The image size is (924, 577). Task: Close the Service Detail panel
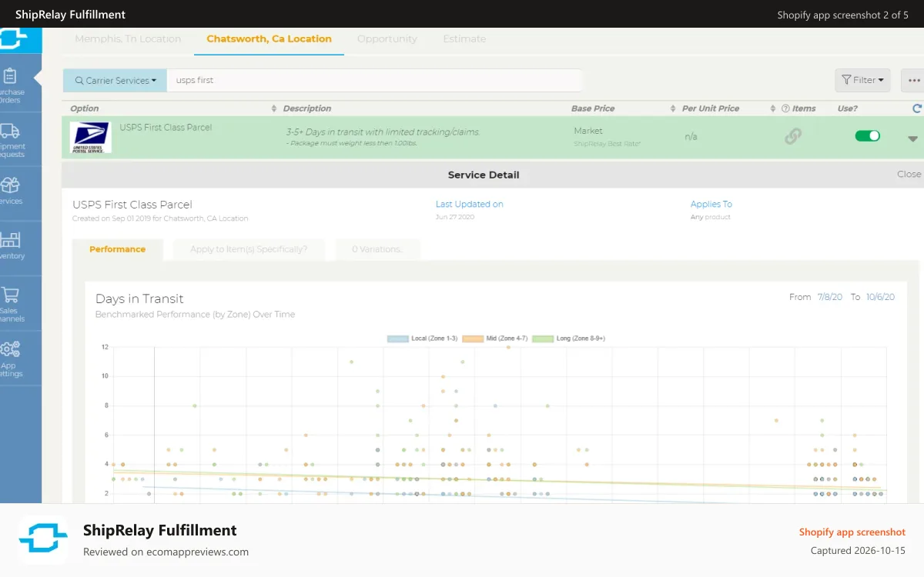(x=909, y=174)
